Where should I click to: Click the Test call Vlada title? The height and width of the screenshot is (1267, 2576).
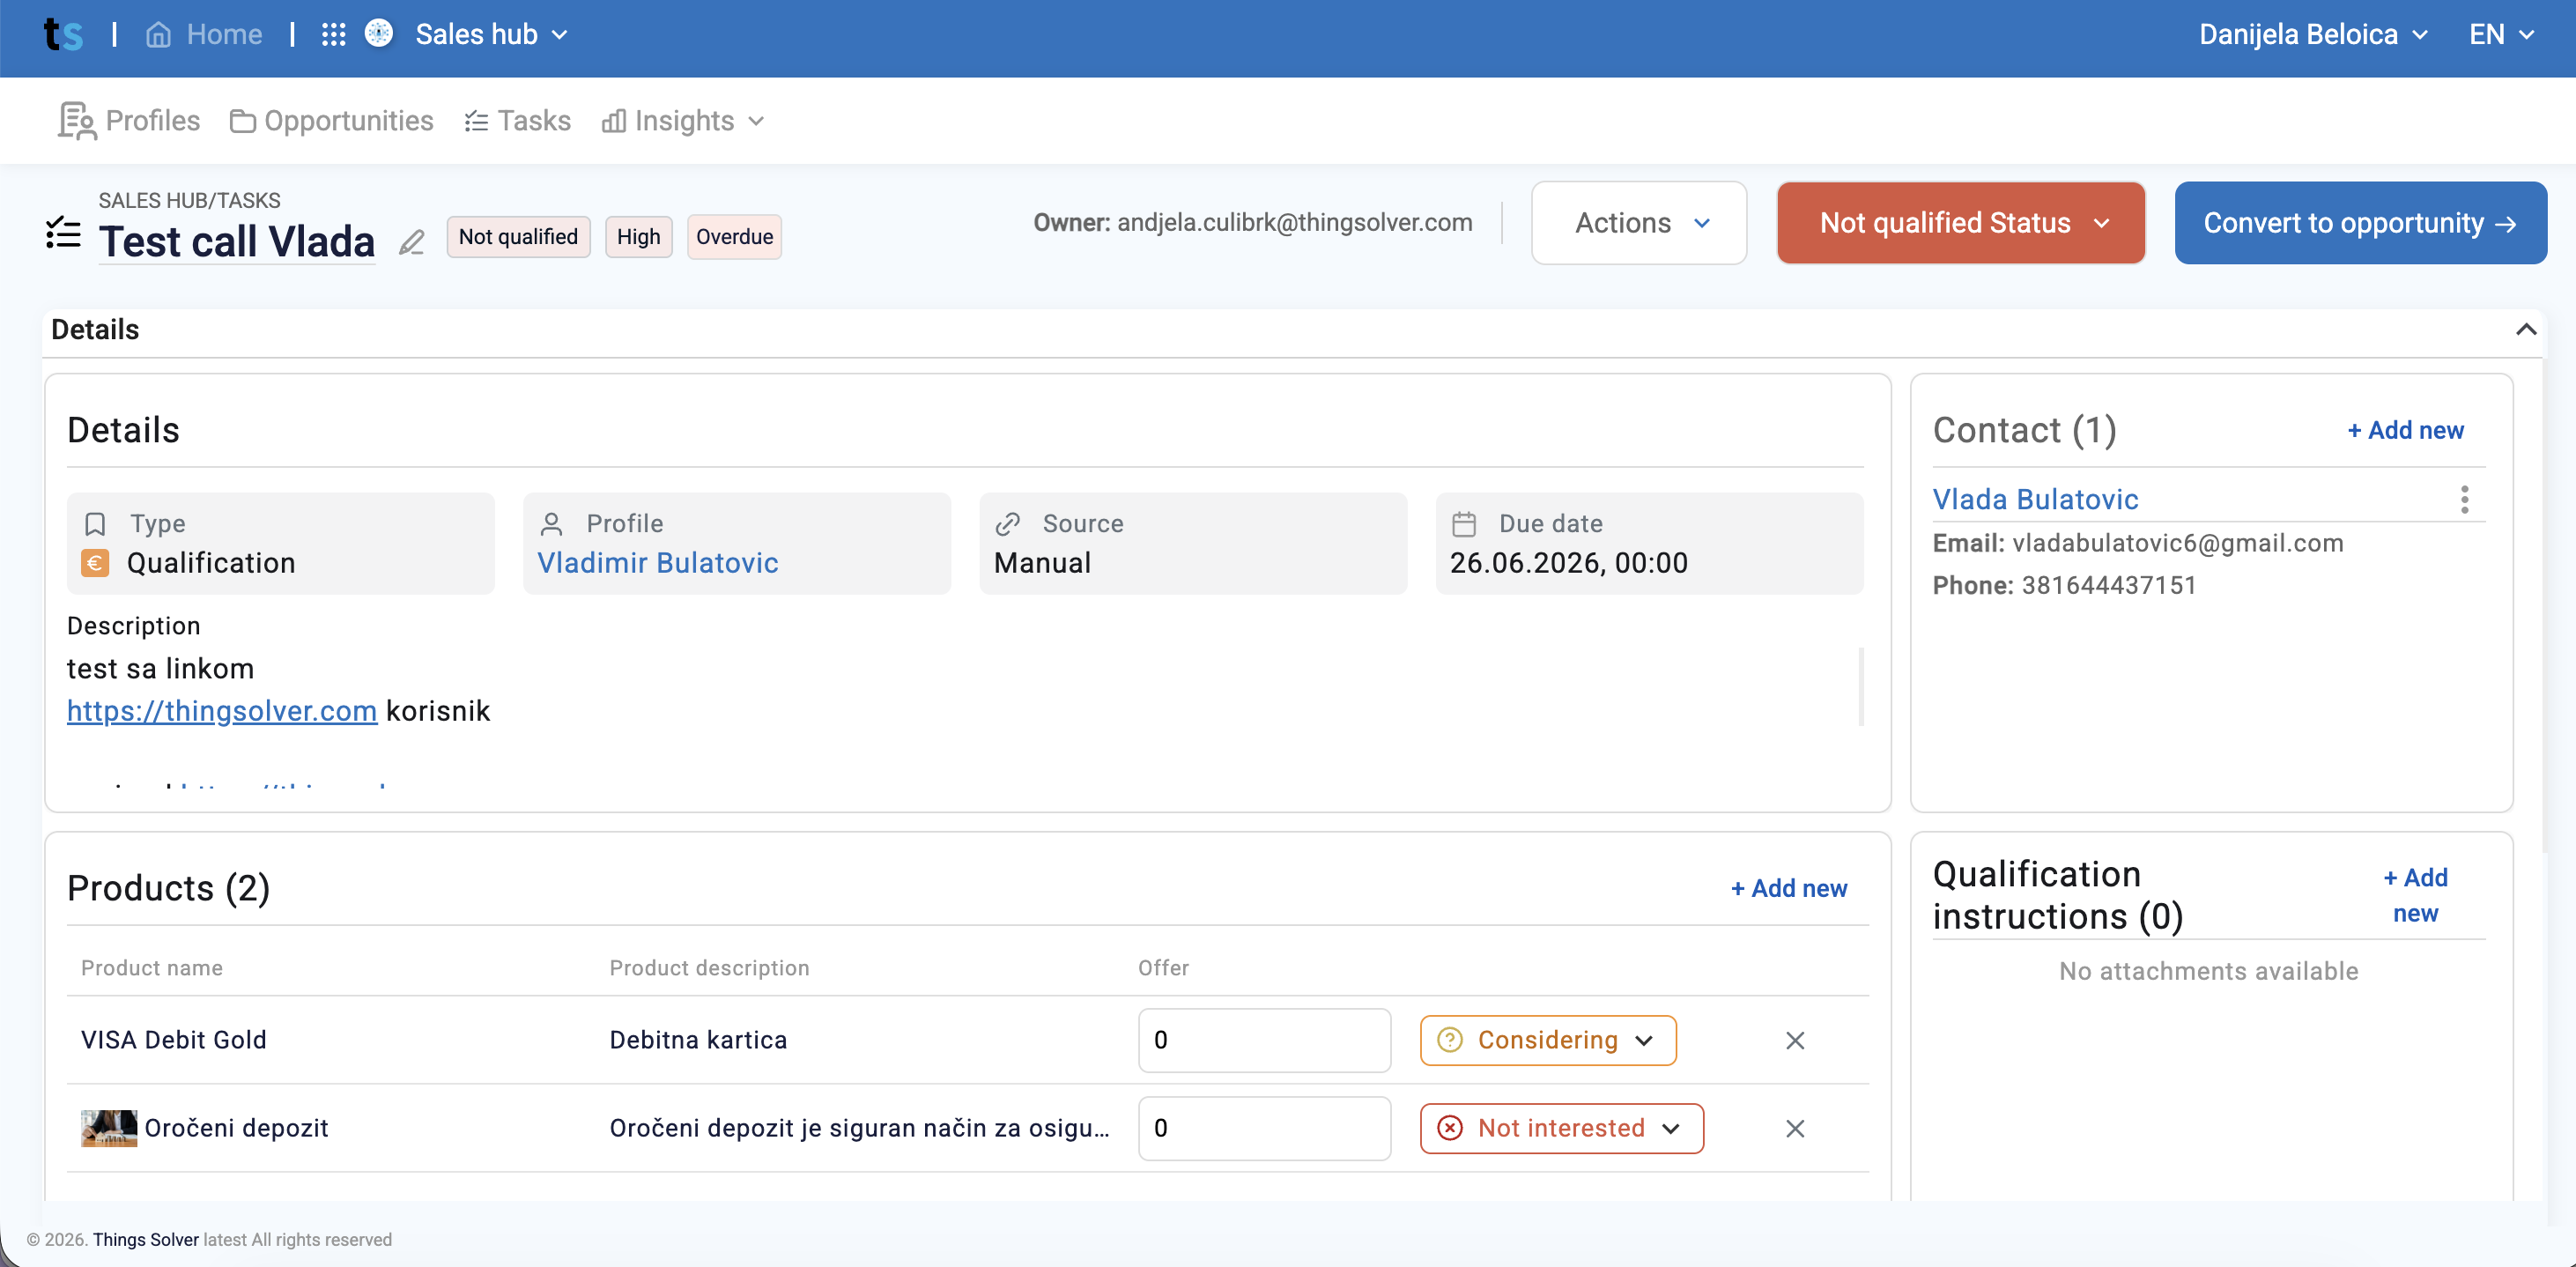[237, 242]
